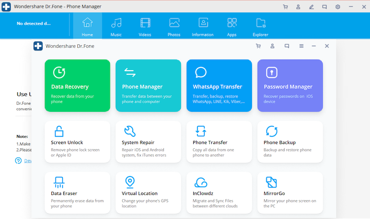Select the Virtual Location pin icon

(x=130, y=182)
